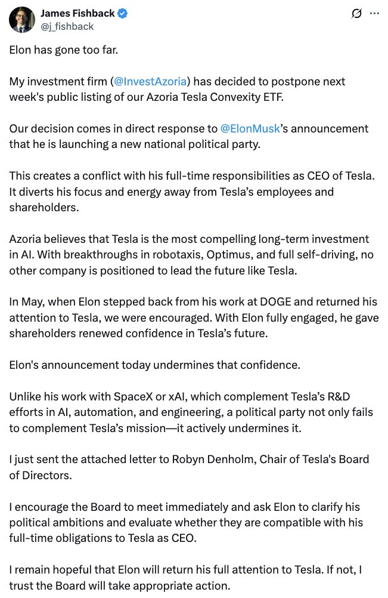This screenshot has height=598, width=388.
Task: Open the three-dot more options menu
Action: [x=375, y=14]
